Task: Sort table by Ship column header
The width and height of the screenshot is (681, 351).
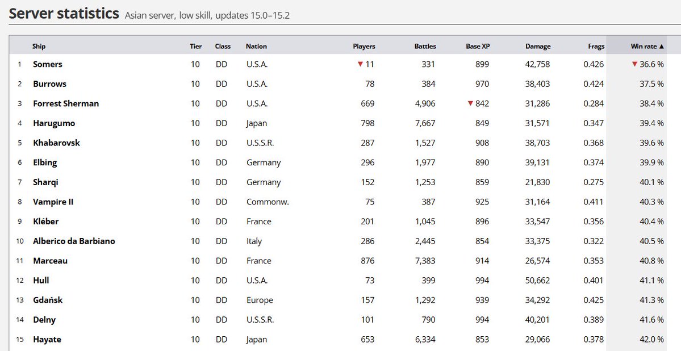Action: coord(39,46)
